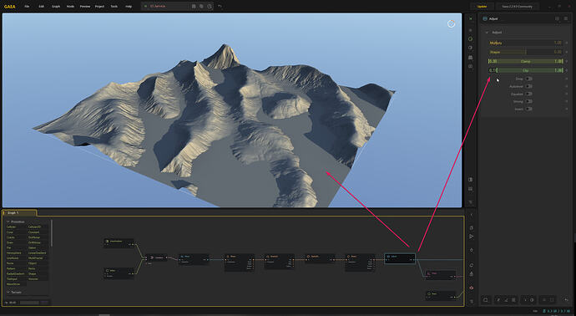This screenshot has height=316, width=576.
Task: Open the Node menu
Action: click(x=70, y=6)
